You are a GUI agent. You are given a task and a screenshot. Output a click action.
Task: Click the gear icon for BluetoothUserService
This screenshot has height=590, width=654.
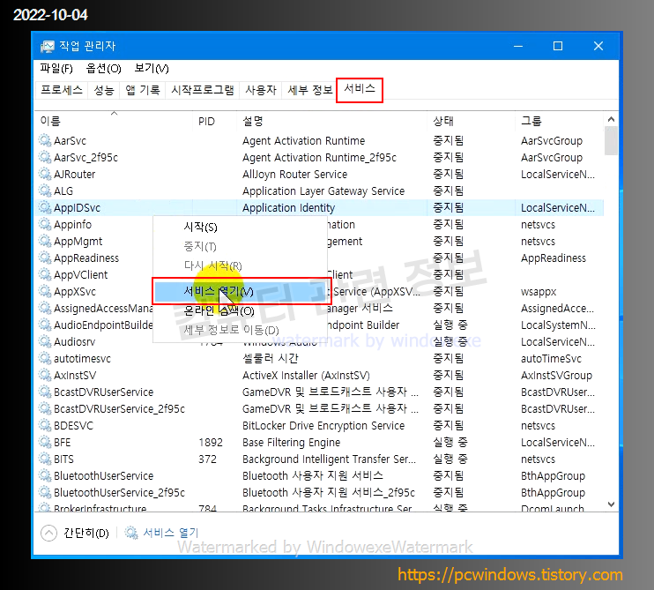click(x=45, y=475)
